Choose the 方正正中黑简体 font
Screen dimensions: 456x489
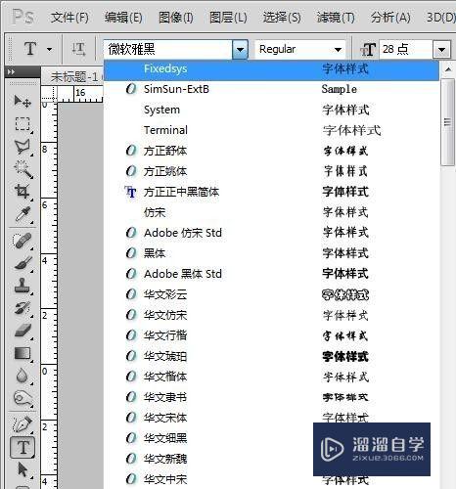(271, 192)
